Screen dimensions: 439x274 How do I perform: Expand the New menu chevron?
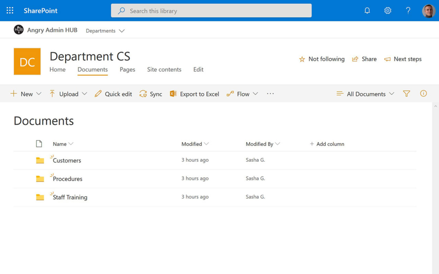coord(39,94)
